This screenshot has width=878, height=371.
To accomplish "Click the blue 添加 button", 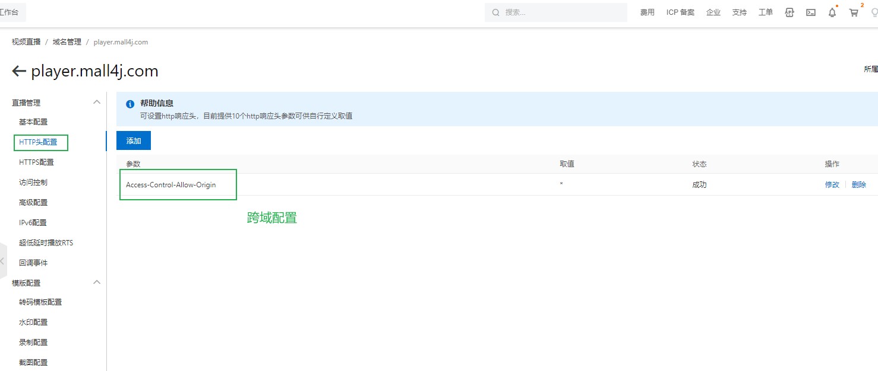I will (x=134, y=141).
